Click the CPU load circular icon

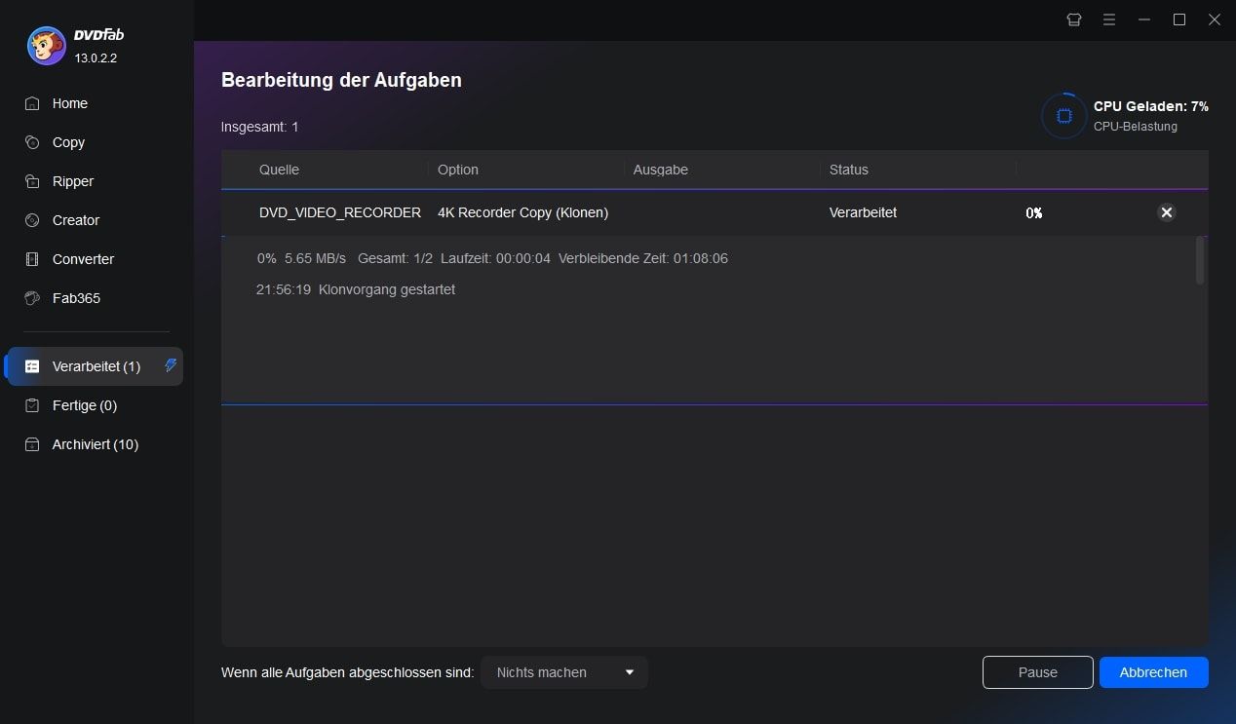coord(1063,116)
